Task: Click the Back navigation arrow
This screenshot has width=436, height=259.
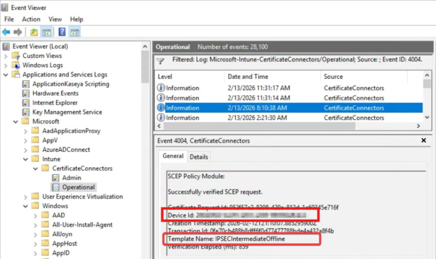Action: [x=6, y=31]
